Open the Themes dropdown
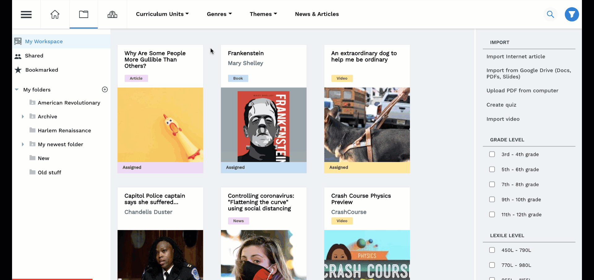Screen dimensions: 594x280 [x=263, y=14]
